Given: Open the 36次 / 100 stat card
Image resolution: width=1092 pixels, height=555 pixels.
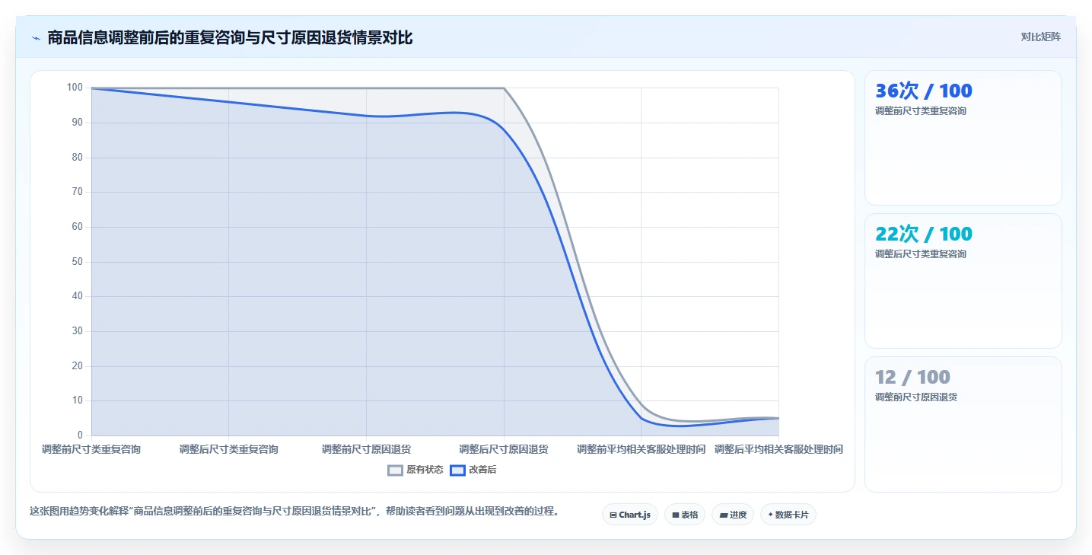Looking at the screenshot, I should click(963, 138).
